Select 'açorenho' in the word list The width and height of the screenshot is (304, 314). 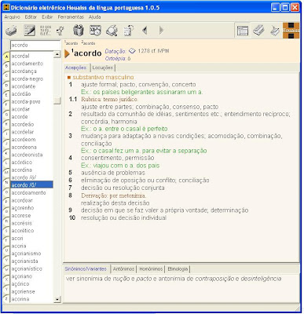[23, 208]
